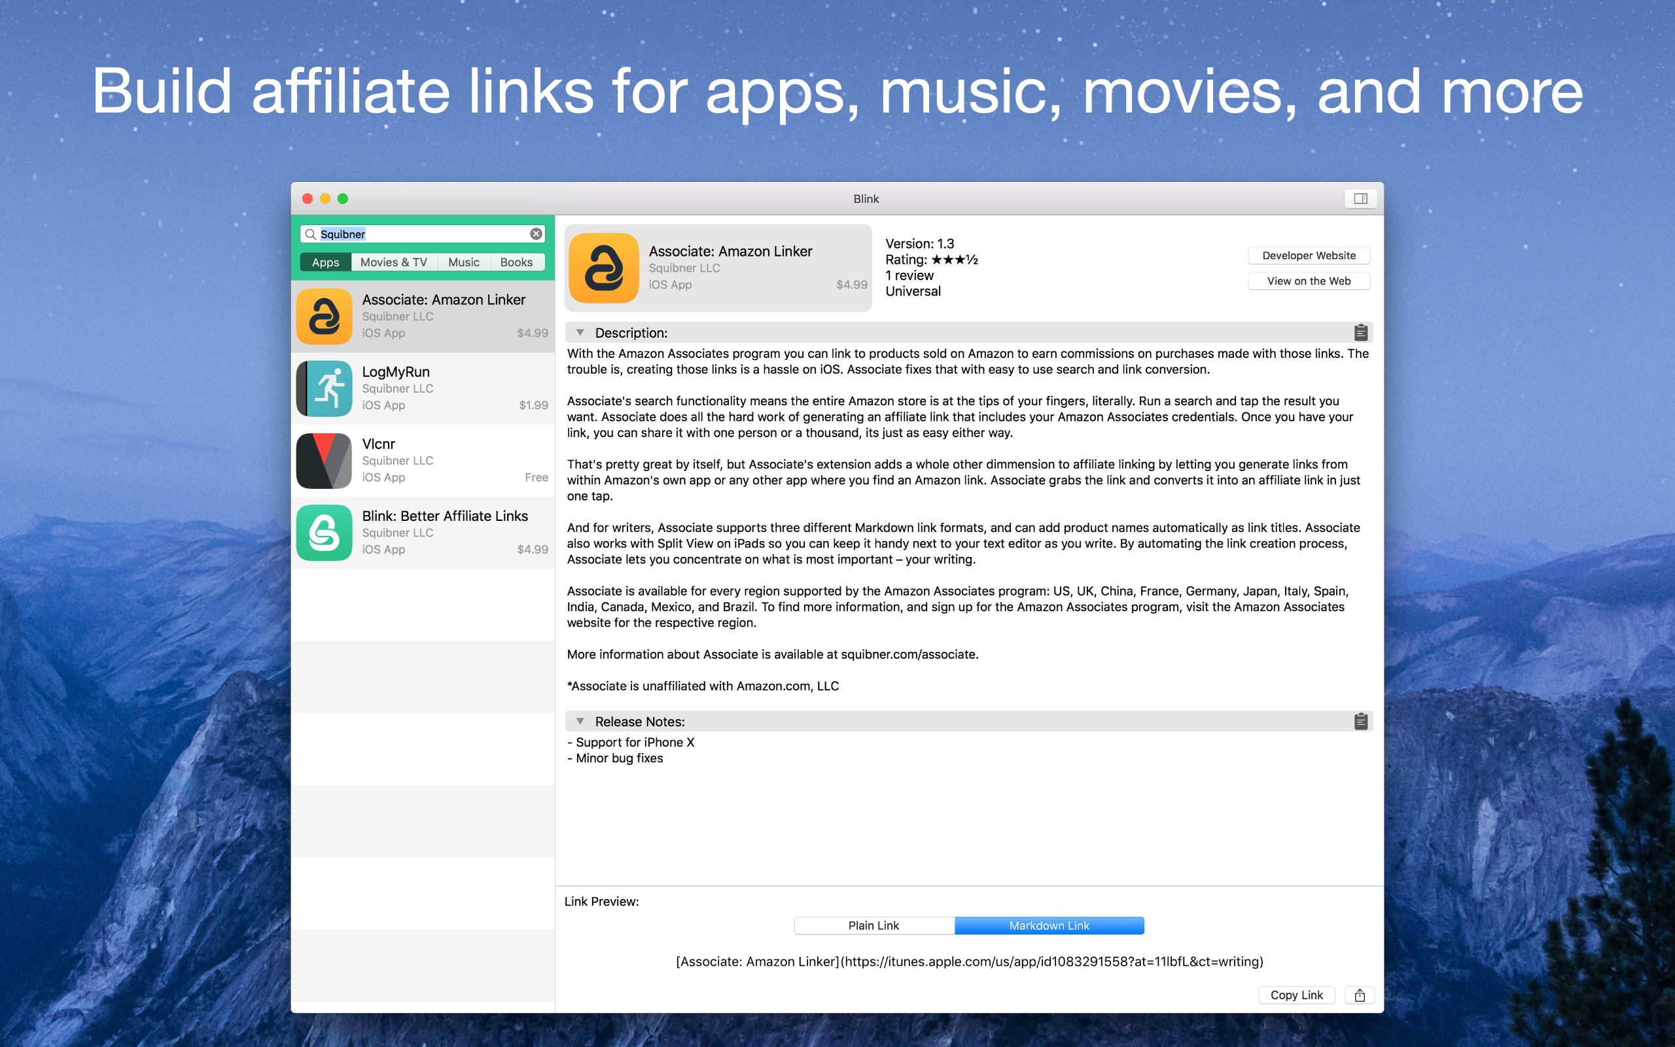Click the Minor bug fixes note
Screen dimensions: 1675x1047
tap(614, 758)
